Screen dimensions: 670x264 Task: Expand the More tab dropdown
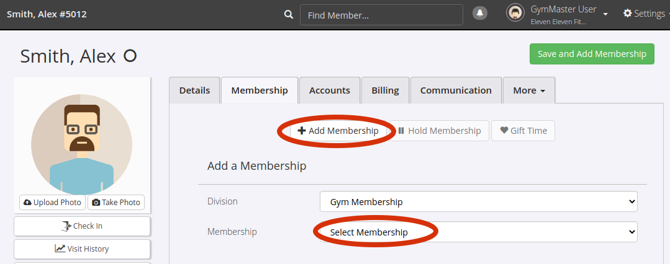point(529,90)
